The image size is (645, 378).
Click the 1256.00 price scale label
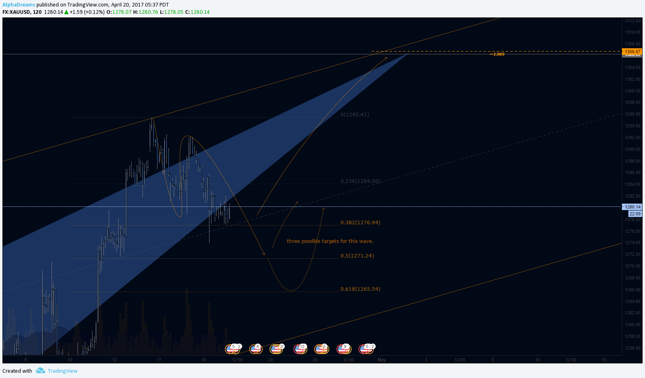click(632, 348)
